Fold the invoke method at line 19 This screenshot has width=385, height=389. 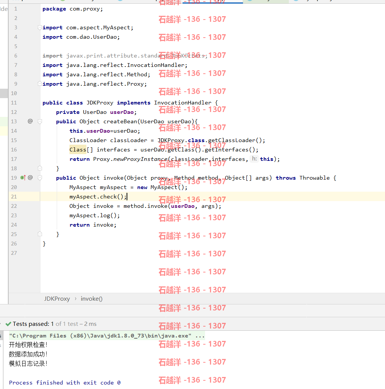coord(40,178)
